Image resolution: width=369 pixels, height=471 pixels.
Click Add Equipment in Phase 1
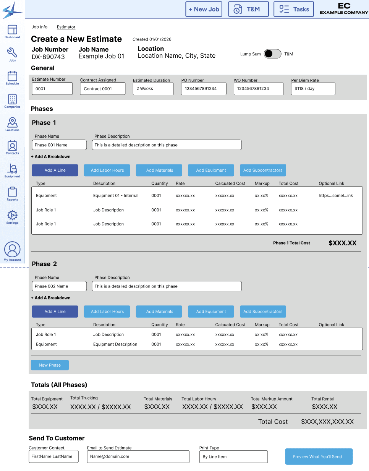[x=211, y=170]
